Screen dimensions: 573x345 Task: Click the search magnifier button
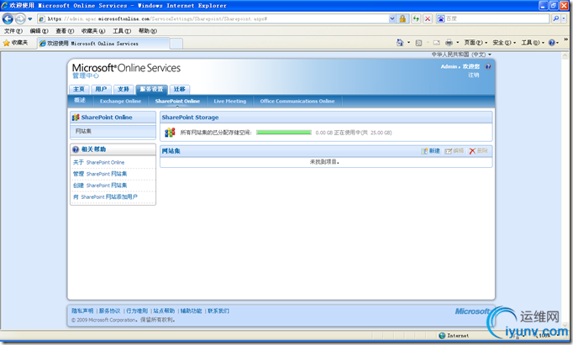[x=556, y=18]
